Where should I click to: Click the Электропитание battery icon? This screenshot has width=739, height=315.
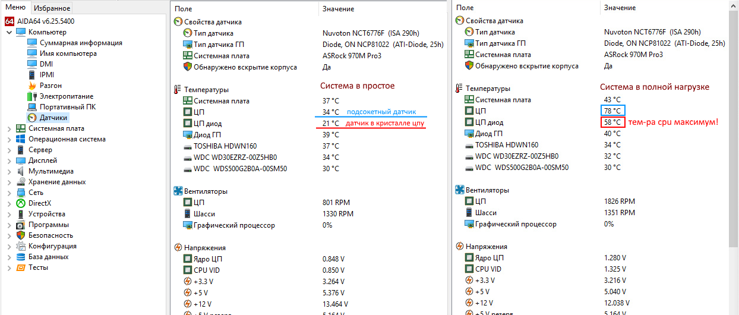(x=32, y=96)
